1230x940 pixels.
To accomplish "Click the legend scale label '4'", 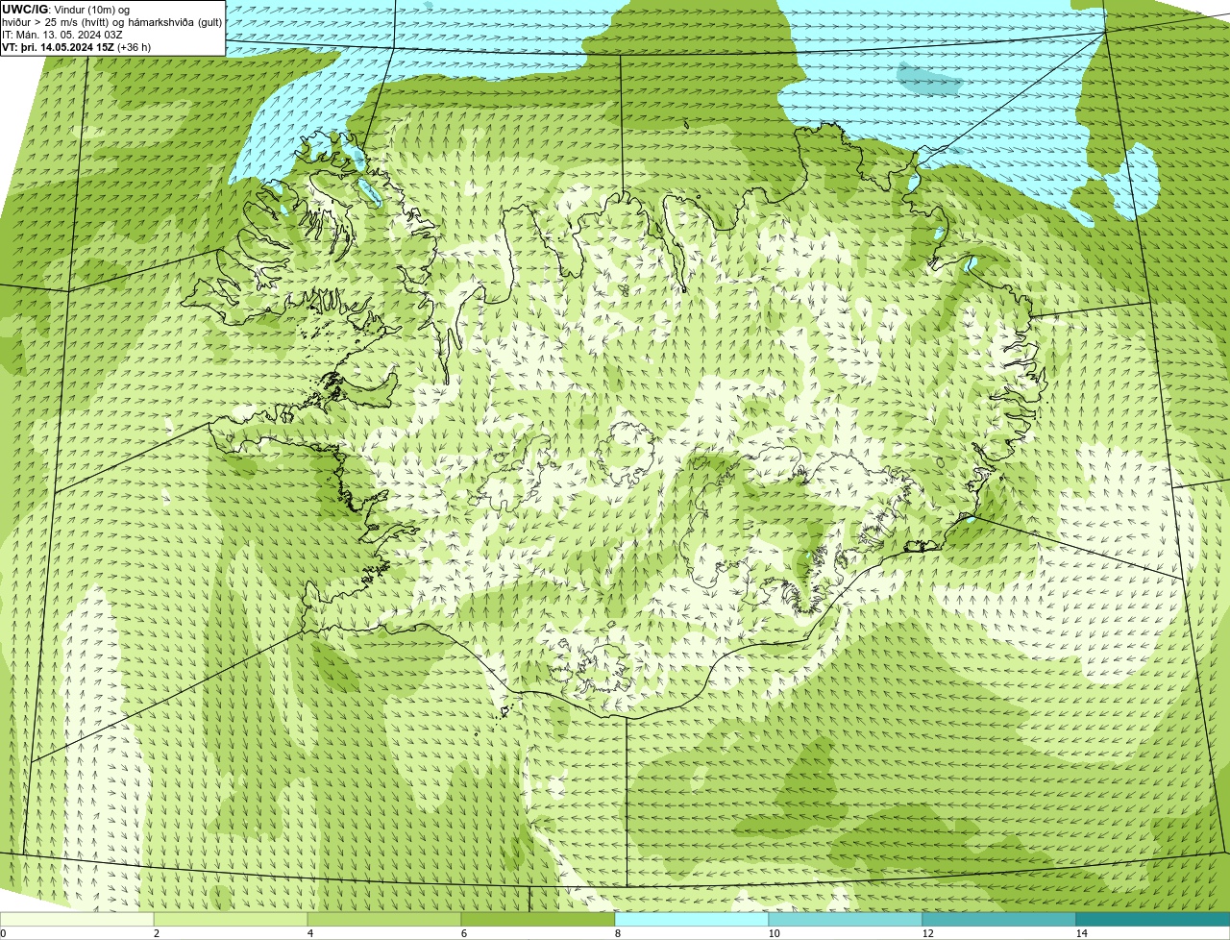I will [309, 933].
